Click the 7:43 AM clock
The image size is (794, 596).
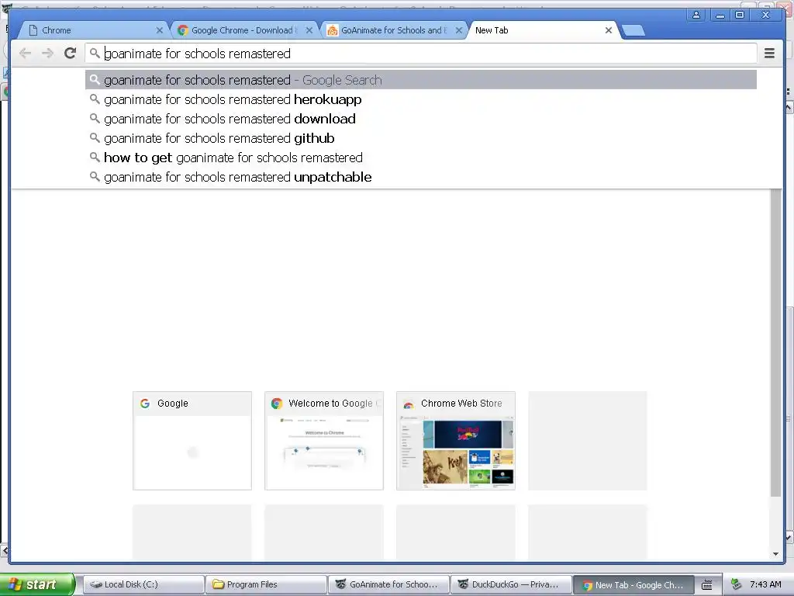(x=765, y=584)
